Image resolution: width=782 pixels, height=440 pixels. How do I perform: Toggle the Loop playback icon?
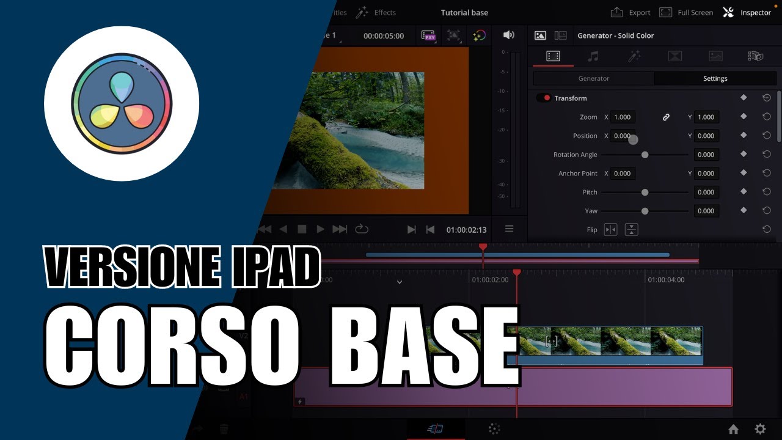pos(362,229)
